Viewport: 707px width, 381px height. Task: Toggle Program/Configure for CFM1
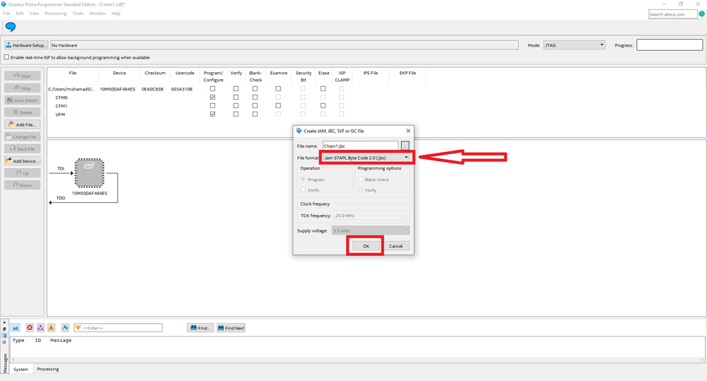click(213, 106)
